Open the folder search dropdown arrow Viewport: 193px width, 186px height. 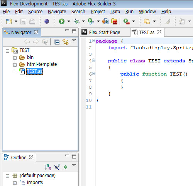(154, 21)
